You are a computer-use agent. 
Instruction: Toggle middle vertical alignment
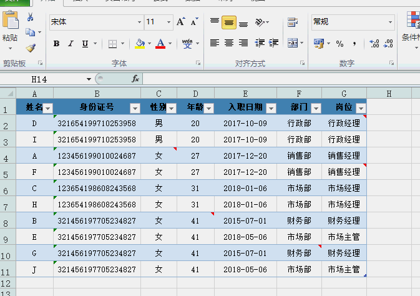[229, 22]
